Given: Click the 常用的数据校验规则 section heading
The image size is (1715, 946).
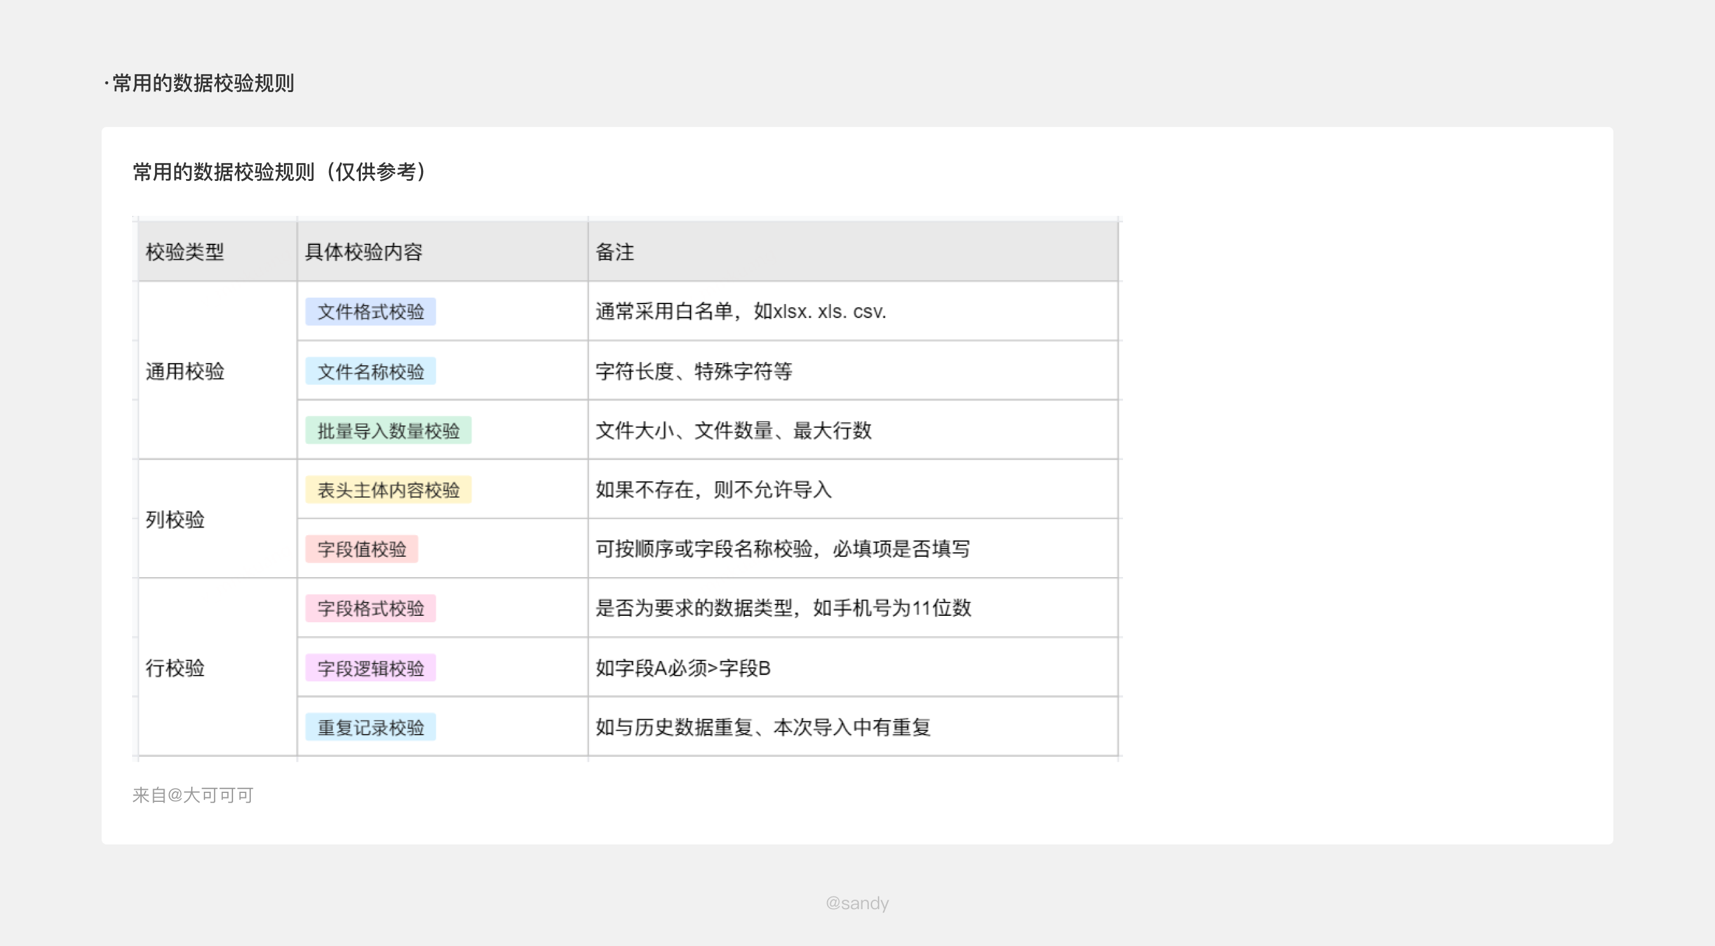Looking at the screenshot, I should click(203, 83).
